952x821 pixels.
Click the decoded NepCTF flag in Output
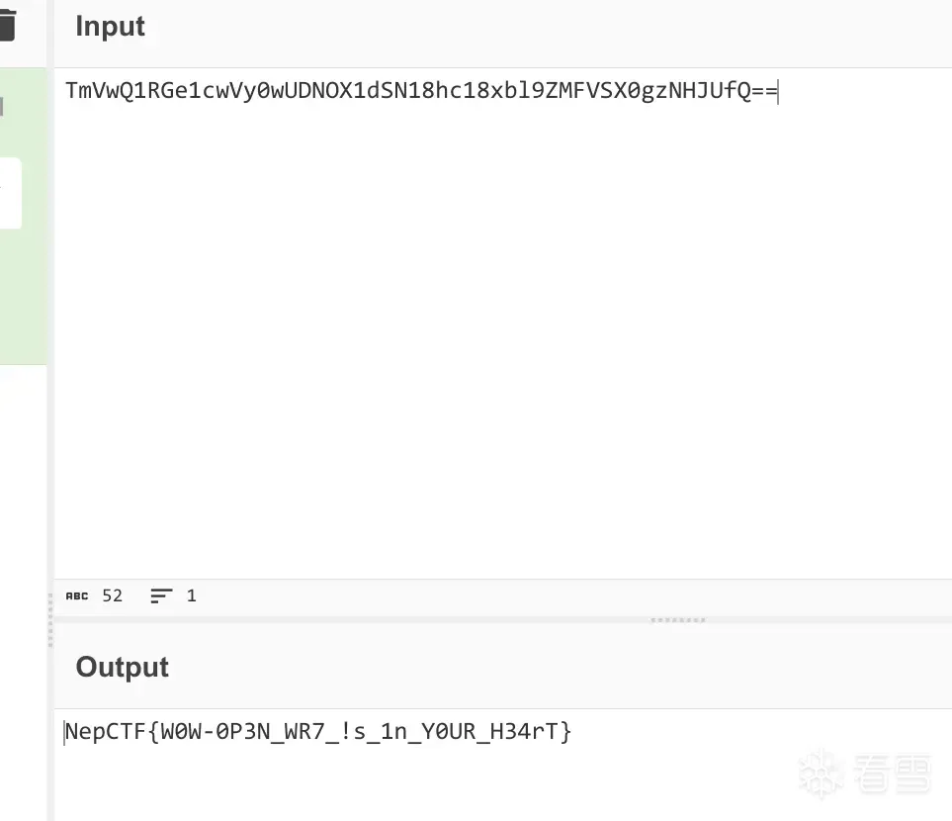tap(318, 732)
